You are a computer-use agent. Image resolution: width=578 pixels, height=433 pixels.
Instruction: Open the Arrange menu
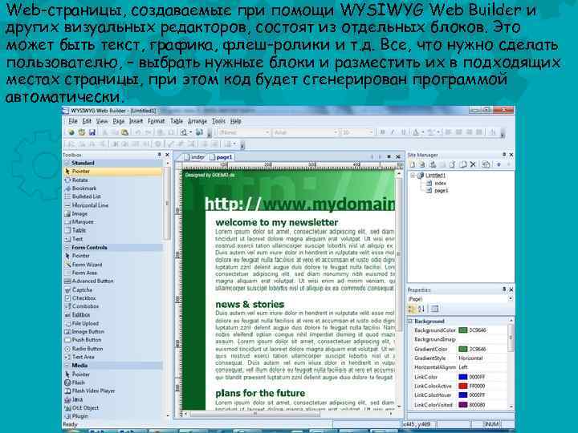[x=197, y=121]
